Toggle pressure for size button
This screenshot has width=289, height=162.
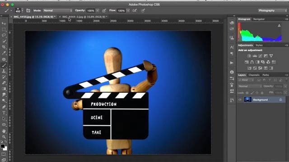coord(143,11)
